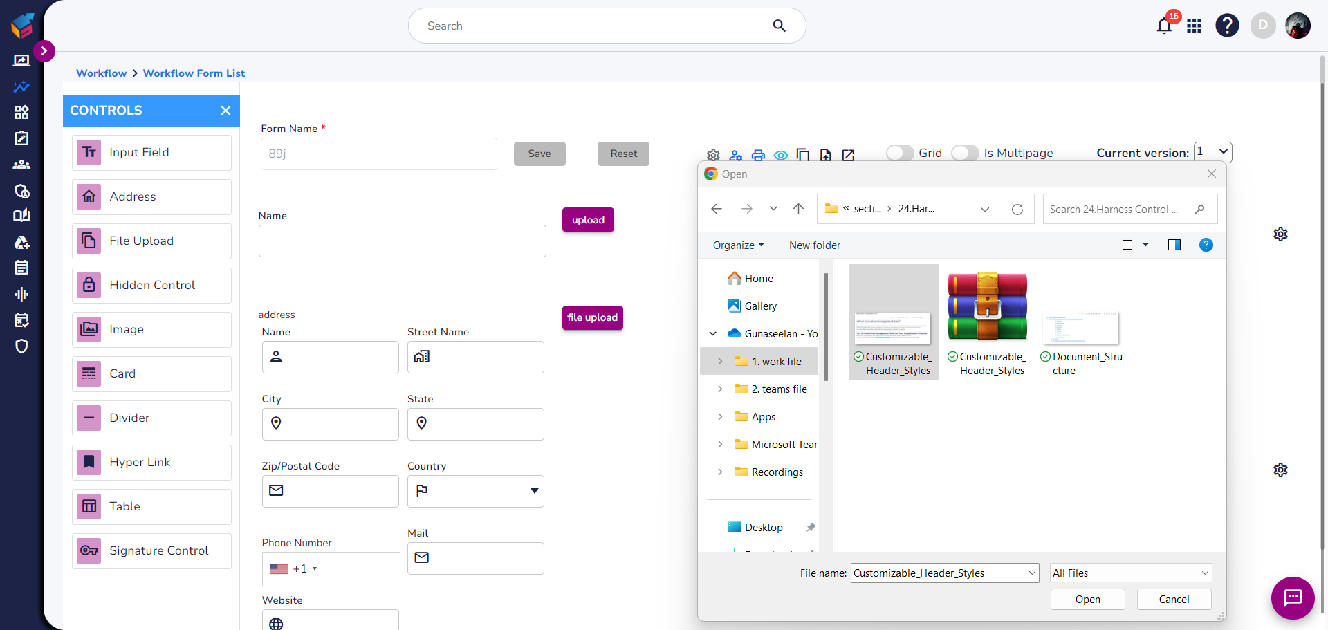Toggle the Grid switch
This screenshot has width=1328, height=630.
tap(900, 153)
